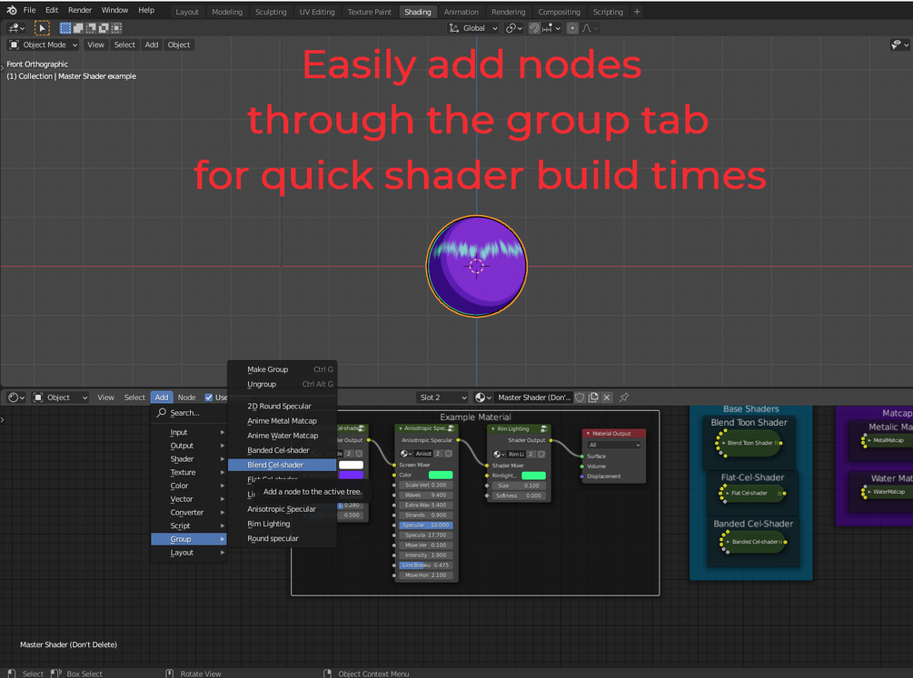Open the viewport Object menu
The width and height of the screenshot is (913, 678).
coord(179,44)
